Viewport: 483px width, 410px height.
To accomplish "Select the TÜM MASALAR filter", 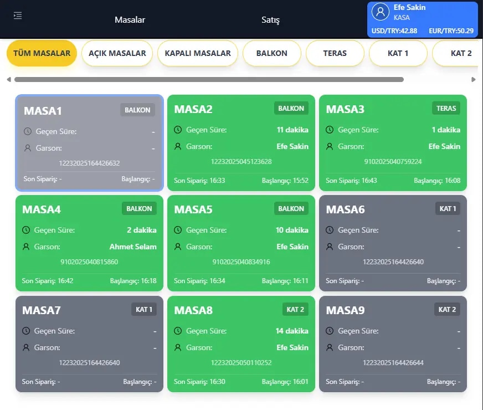I will pyautogui.click(x=42, y=53).
